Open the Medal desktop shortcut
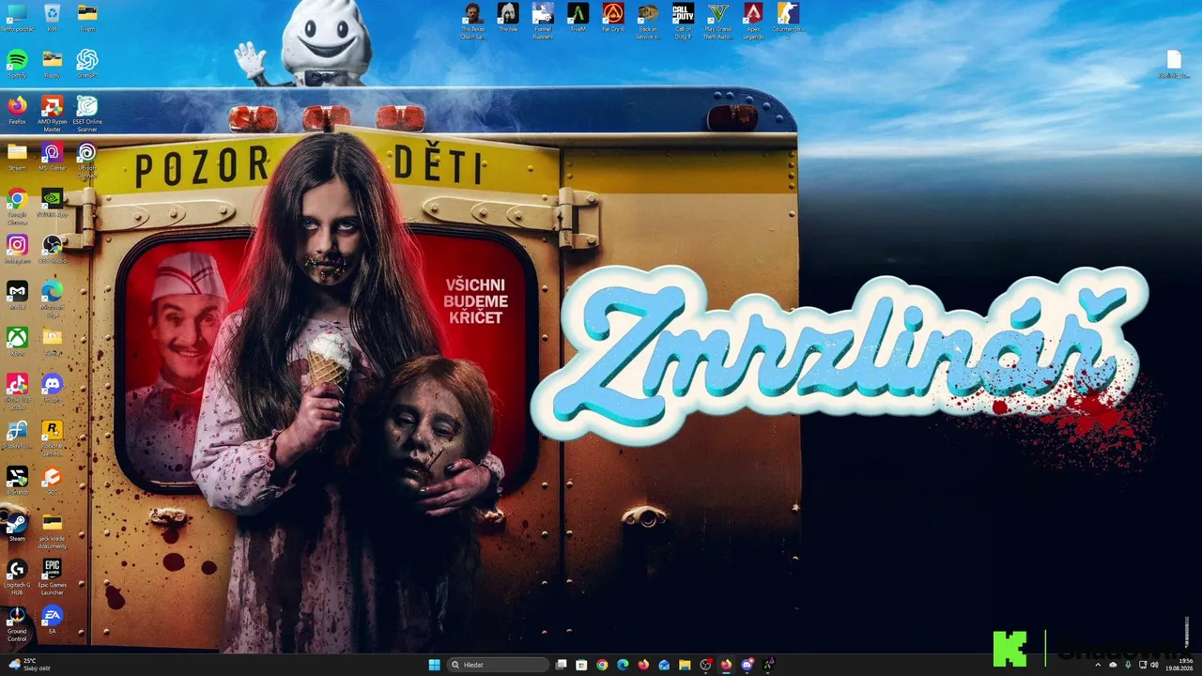The width and height of the screenshot is (1202, 676). [x=17, y=295]
